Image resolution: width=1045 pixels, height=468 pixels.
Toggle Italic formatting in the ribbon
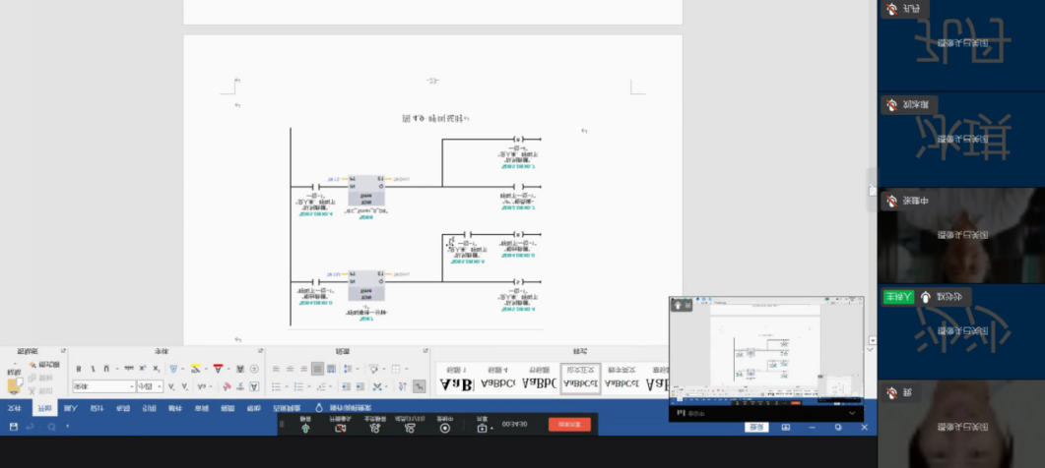tap(92, 369)
